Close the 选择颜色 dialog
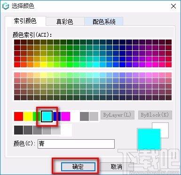 tap(173, 6)
